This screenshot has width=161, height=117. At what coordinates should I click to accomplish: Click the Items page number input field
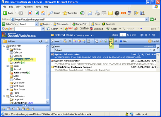click(123, 35)
